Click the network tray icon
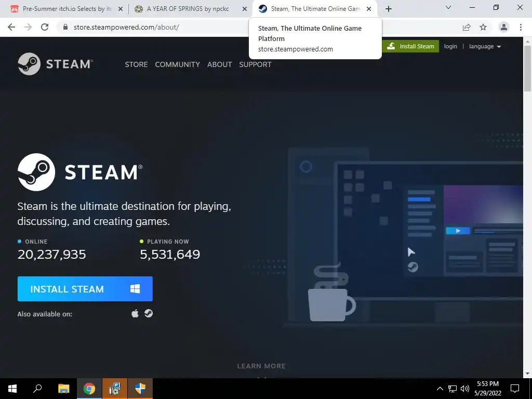 click(453, 389)
